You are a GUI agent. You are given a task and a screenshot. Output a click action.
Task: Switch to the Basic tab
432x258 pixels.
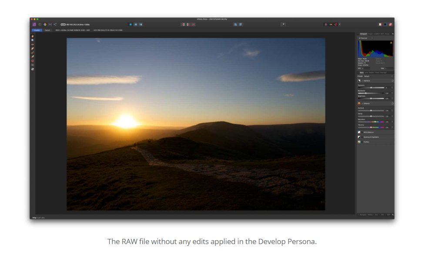(x=361, y=73)
